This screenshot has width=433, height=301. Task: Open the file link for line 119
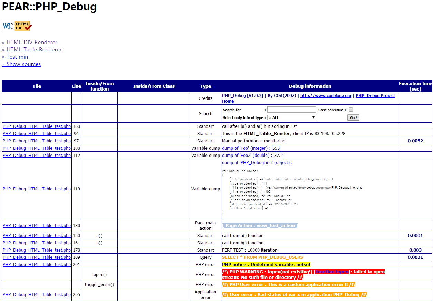tap(37, 189)
